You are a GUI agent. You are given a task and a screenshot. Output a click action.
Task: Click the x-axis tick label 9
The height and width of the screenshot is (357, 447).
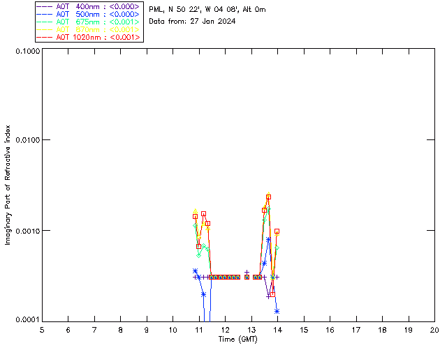(x=147, y=330)
